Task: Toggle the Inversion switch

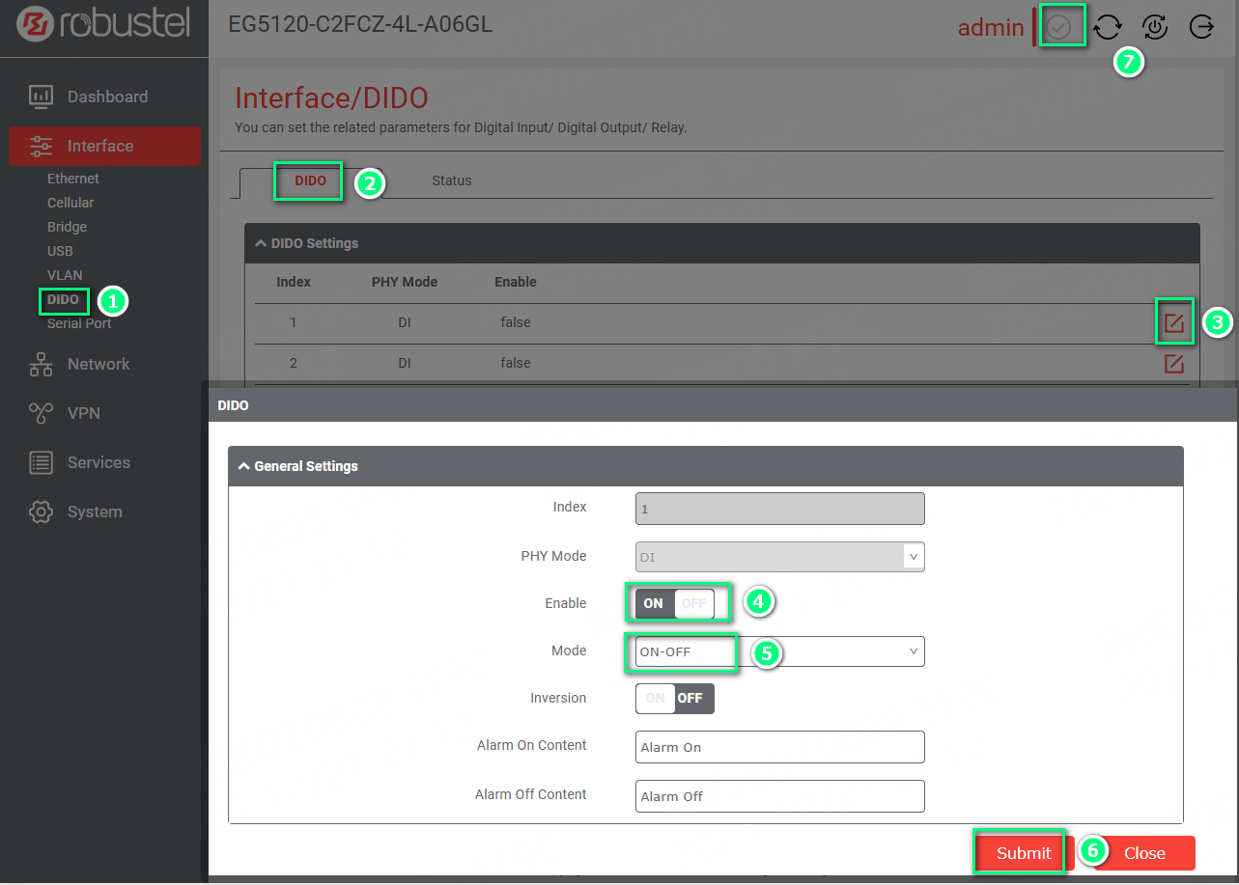Action: tap(674, 698)
